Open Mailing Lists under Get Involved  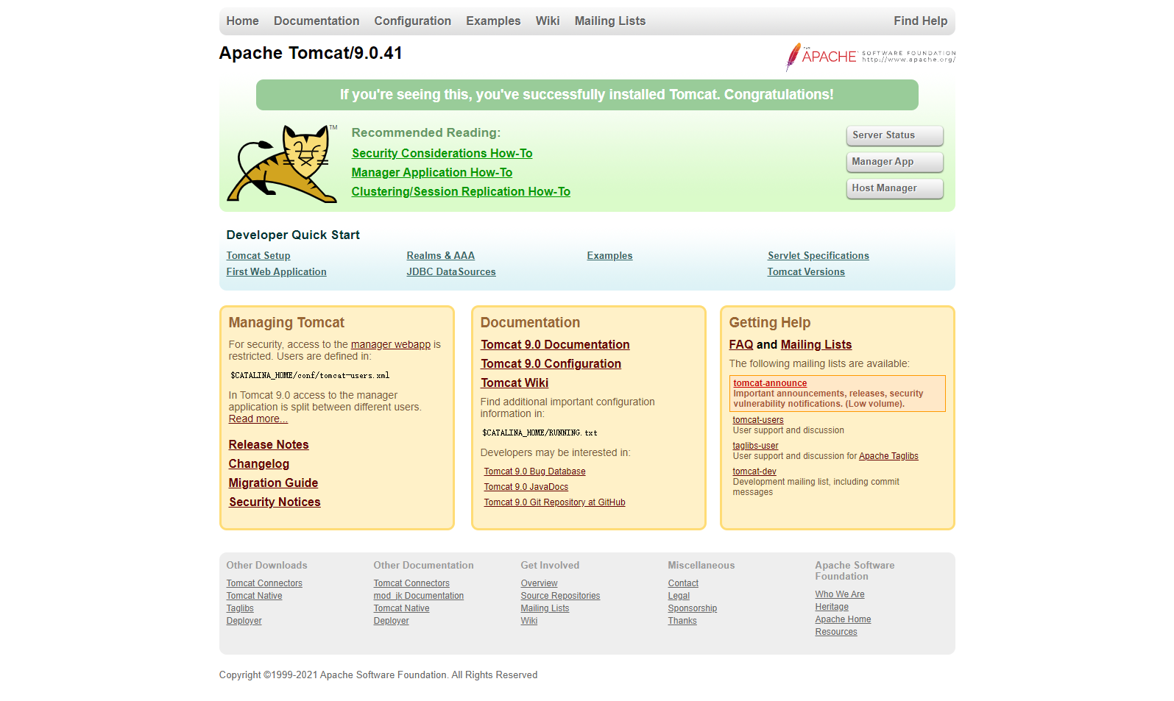pos(545,608)
